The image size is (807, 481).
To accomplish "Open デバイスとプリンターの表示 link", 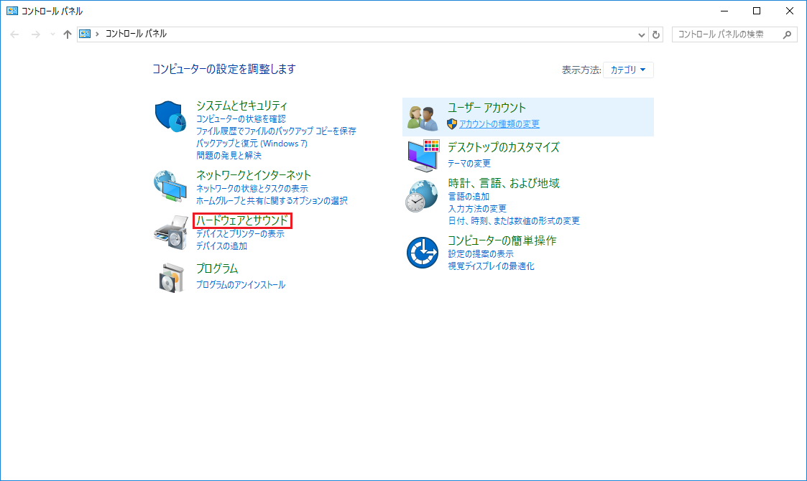I will pos(240,234).
